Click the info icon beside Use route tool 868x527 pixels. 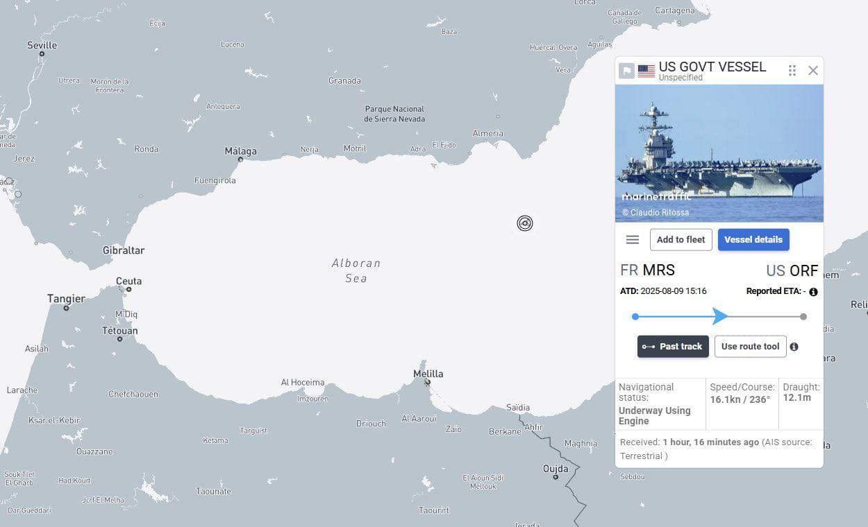point(794,347)
